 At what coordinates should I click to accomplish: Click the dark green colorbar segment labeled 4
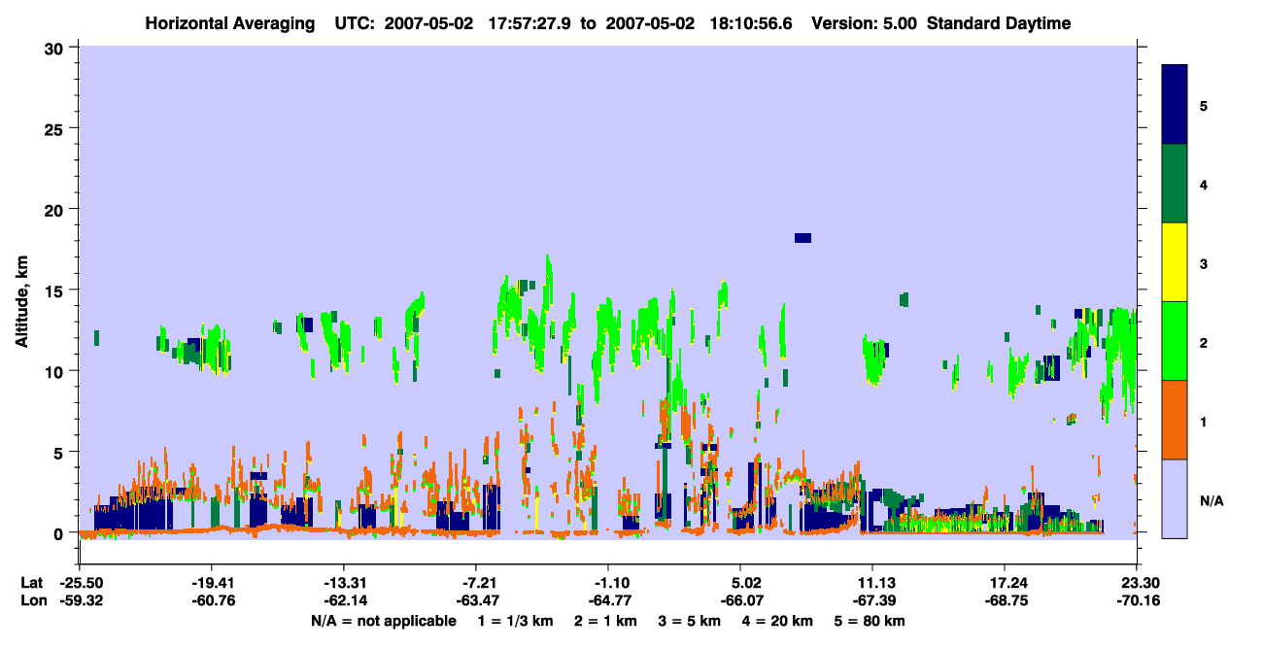1175,184
